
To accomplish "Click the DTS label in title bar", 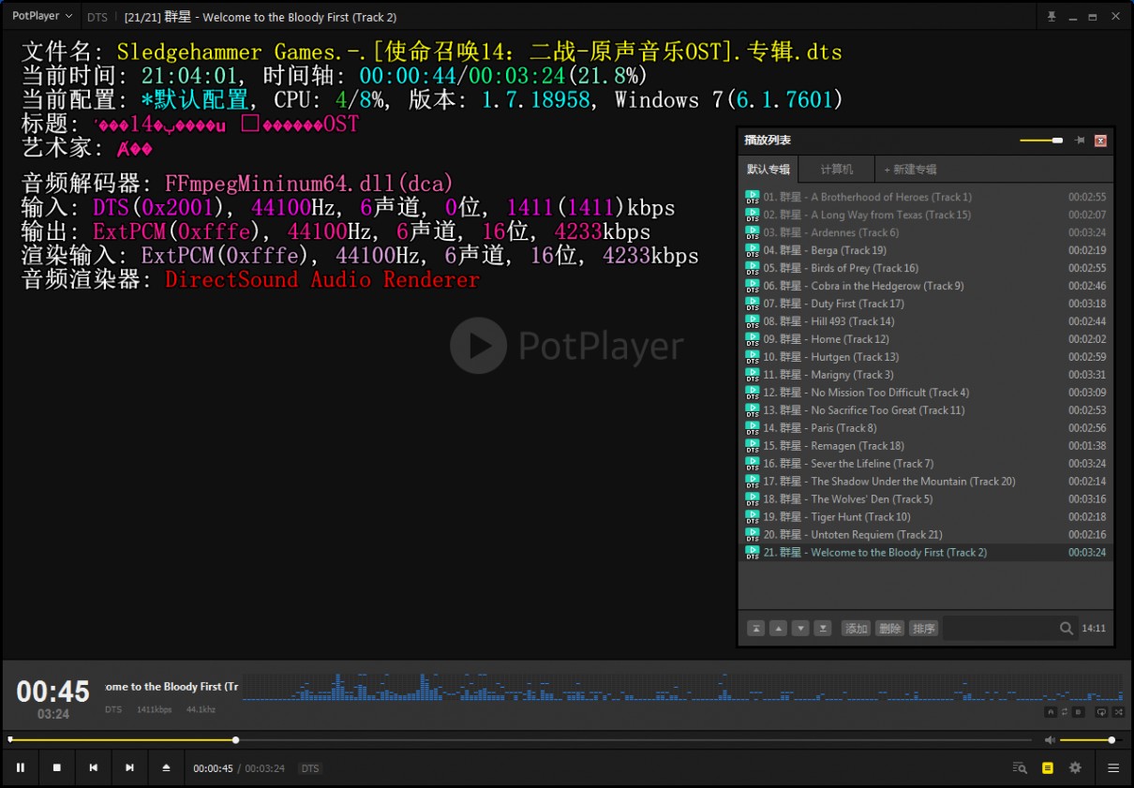I will [97, 17].
